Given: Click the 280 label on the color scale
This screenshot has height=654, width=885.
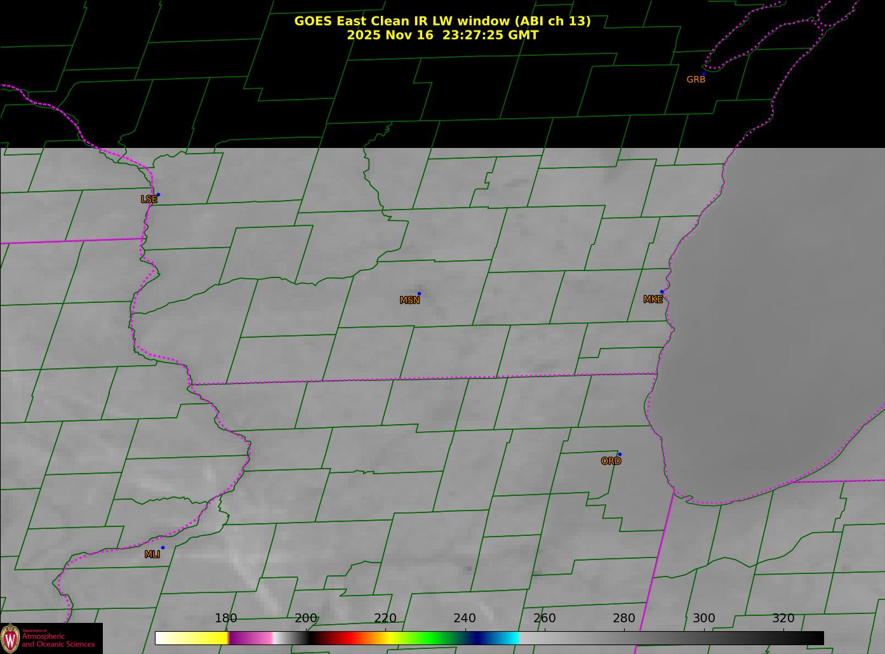Looking at the screenshot, I should point(624,618).
